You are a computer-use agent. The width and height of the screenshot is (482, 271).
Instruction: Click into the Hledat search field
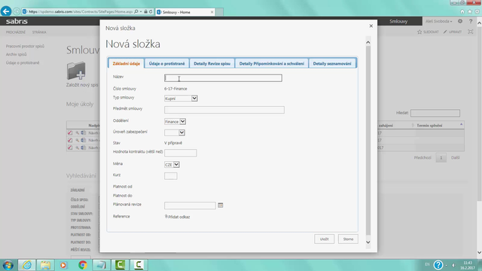click(x=435, y=113)
